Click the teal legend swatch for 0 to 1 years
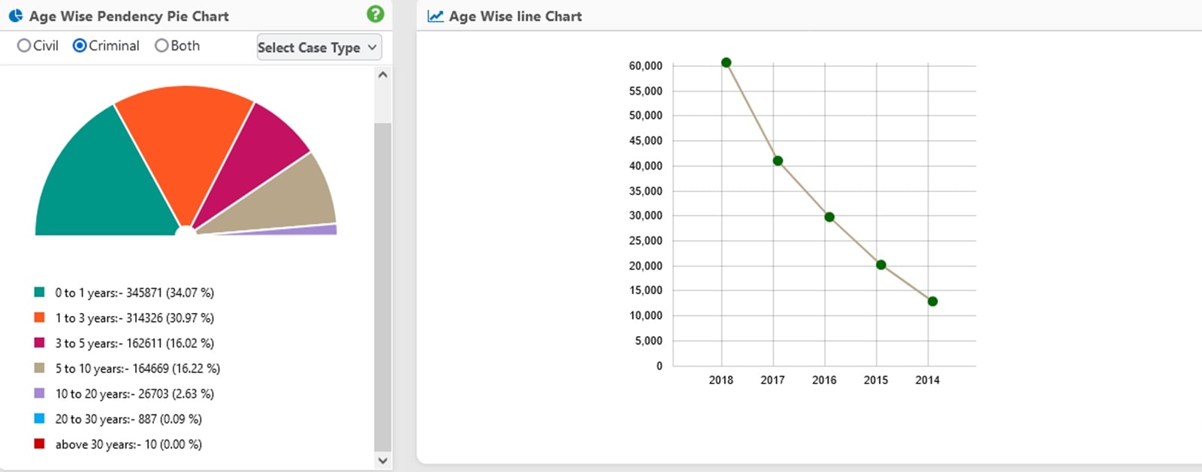 coord(40,293)
